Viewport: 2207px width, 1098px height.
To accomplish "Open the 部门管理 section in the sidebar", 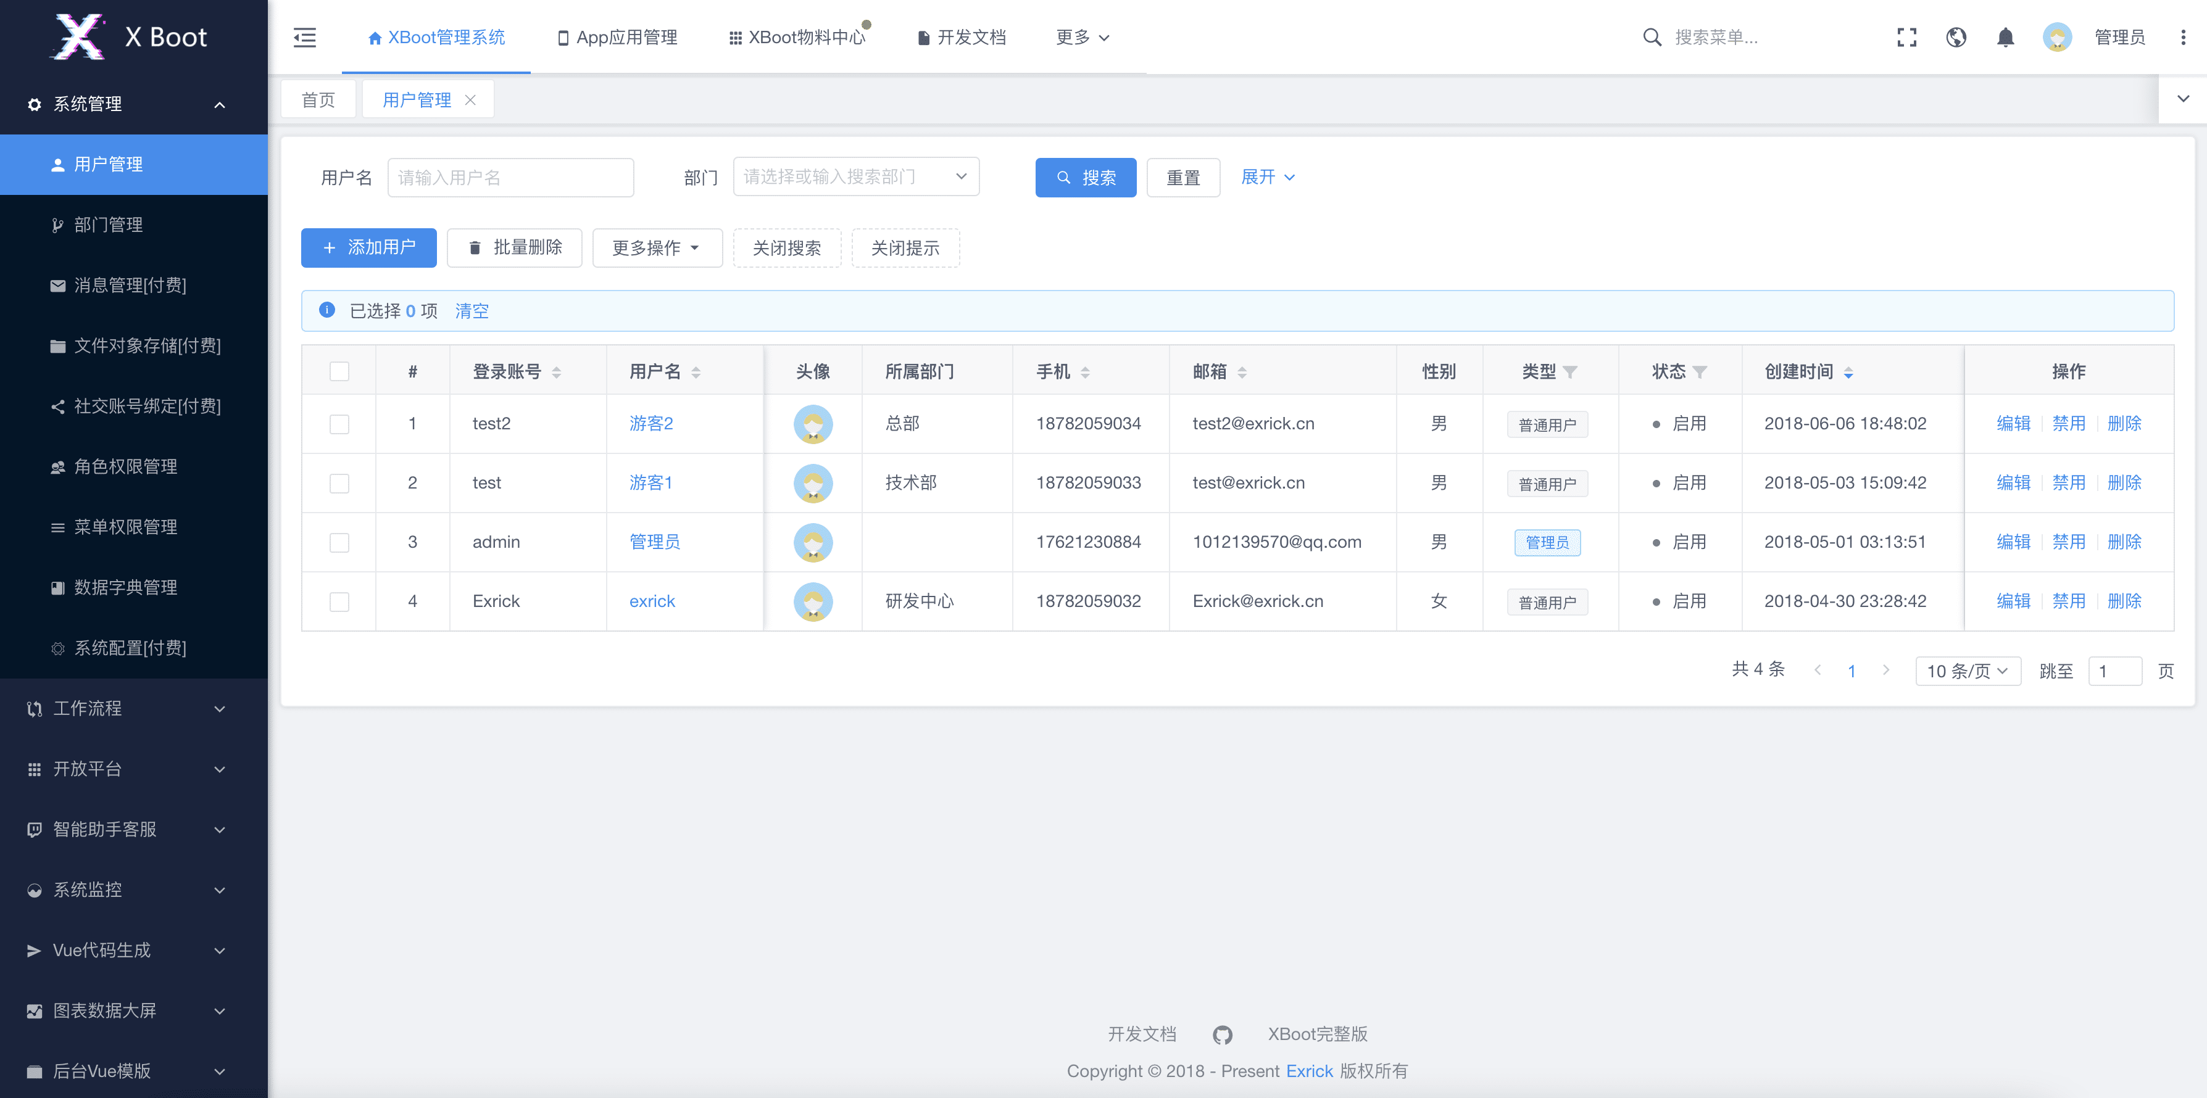I will [109, 225].
